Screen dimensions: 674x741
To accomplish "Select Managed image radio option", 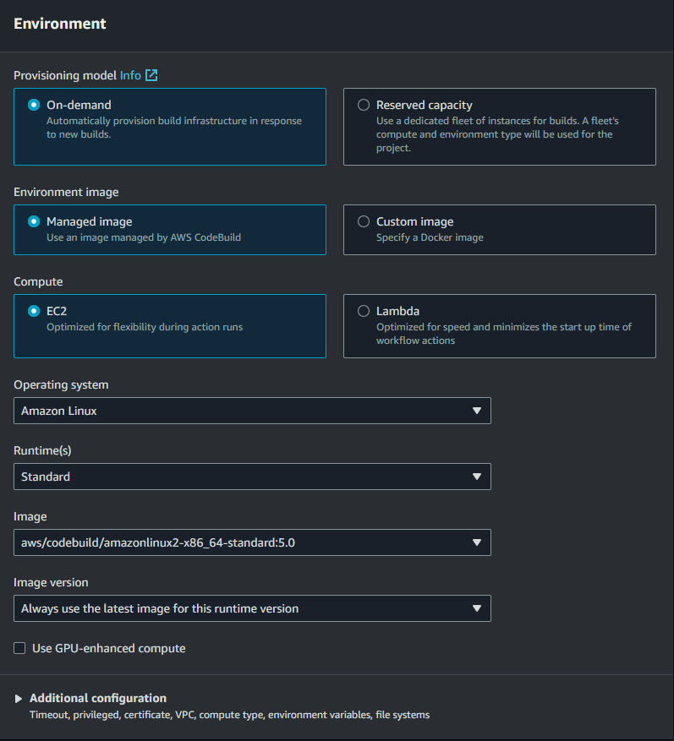I will (34, 221).
